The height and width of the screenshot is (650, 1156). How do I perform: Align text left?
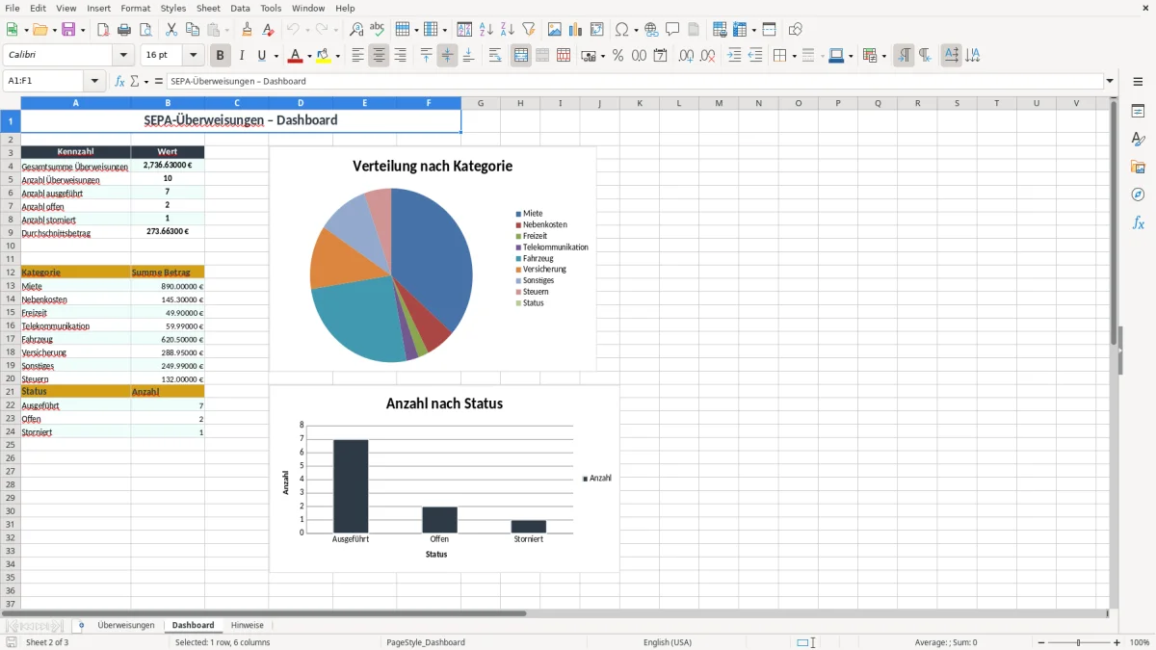pyautogui.click(x=357, y=56)
